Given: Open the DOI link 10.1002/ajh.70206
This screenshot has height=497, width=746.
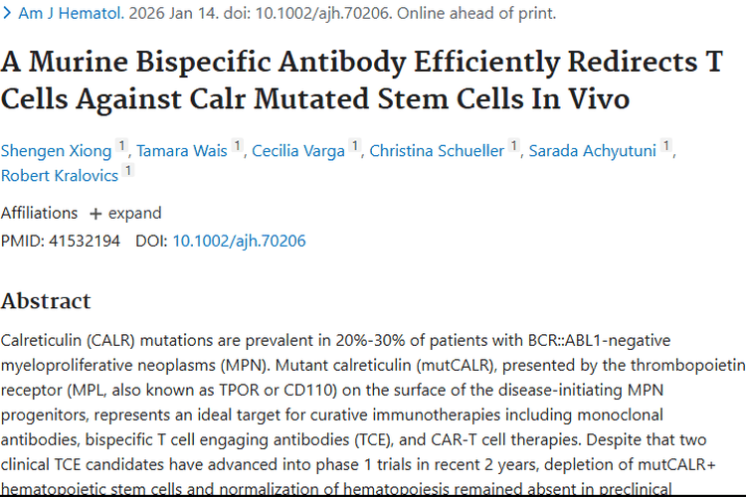Looking at the screenshot, I should [239, 241].
